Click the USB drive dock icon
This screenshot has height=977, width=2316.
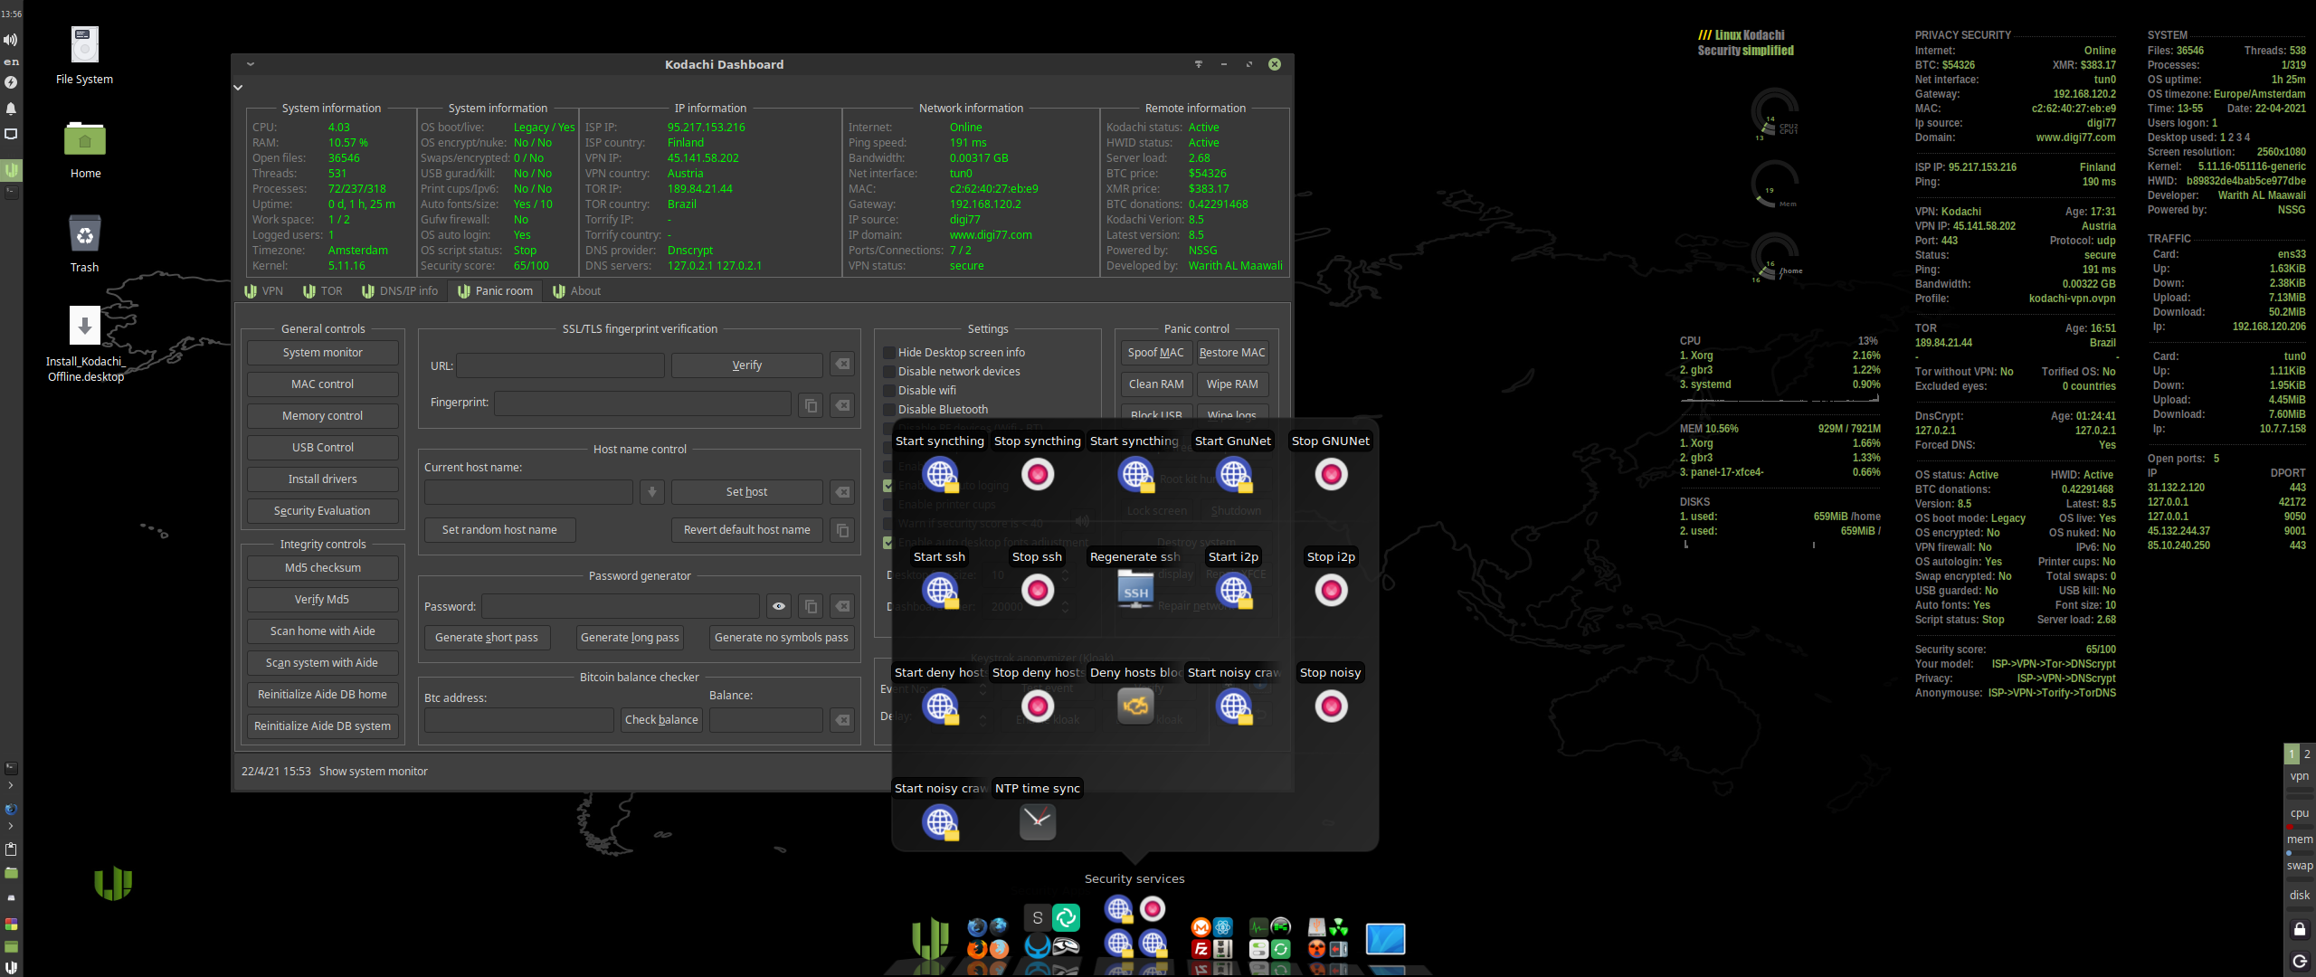[1316, 927]
